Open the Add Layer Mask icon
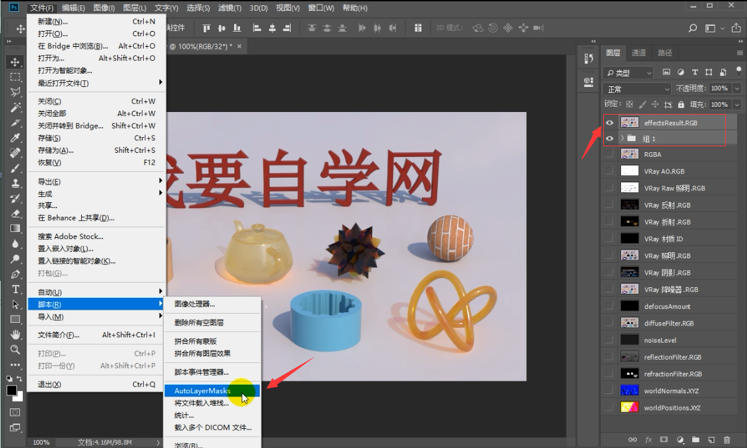The width and height of the screenshot is (747, 448). coord(663,439)
